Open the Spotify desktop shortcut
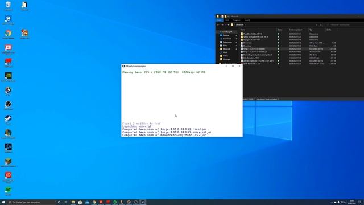Screen dimensions: 364x205 tap(8, 191)
